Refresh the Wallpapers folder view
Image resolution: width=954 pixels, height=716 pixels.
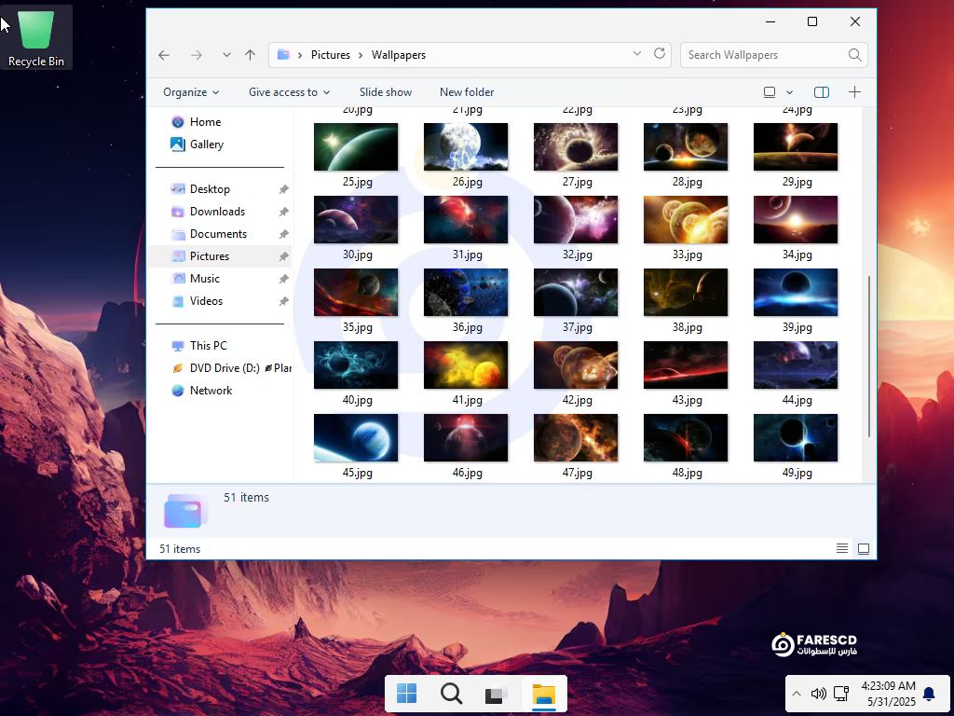click(661, 54)
